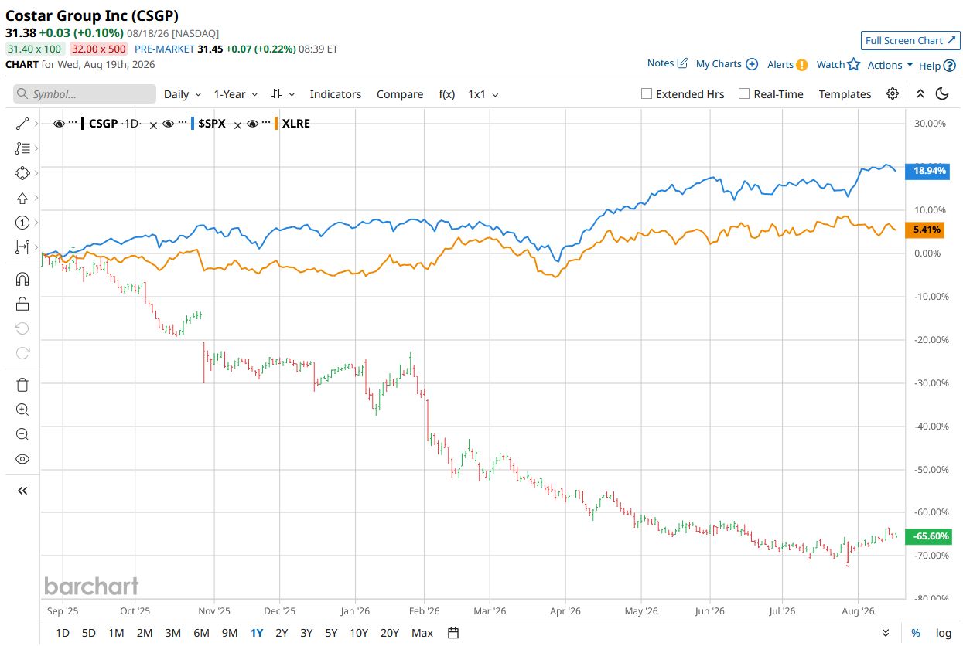Screen dimensions: 963x646
Task: Remove the $SPX comparison with X
Action: [x=237, y=124]
